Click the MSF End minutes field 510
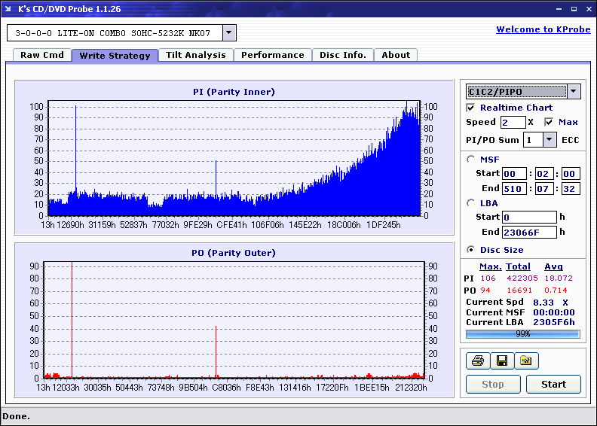 pos(514,188)
